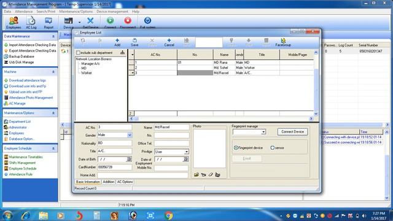Click the volume icon in system tray

click(x=364, y=215)
